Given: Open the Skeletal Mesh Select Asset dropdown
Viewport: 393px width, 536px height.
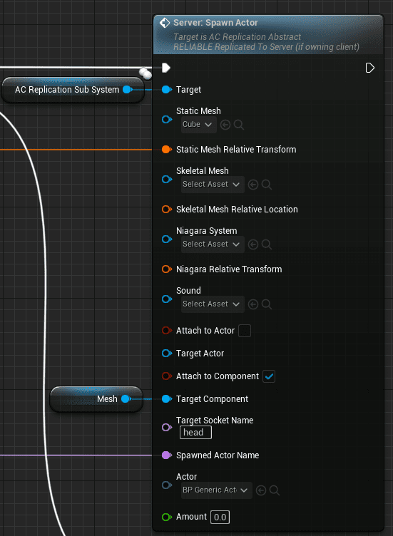Looking at the screenshot, I should (213, 184).
